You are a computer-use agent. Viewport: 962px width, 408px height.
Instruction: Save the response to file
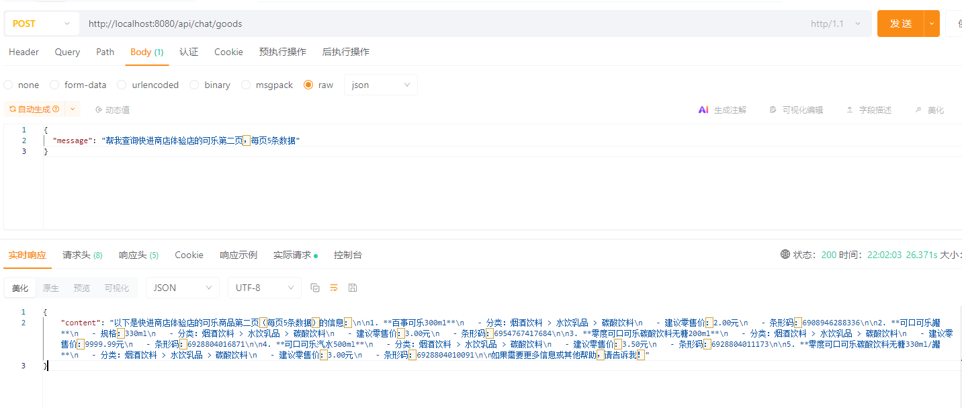point(353,287)
